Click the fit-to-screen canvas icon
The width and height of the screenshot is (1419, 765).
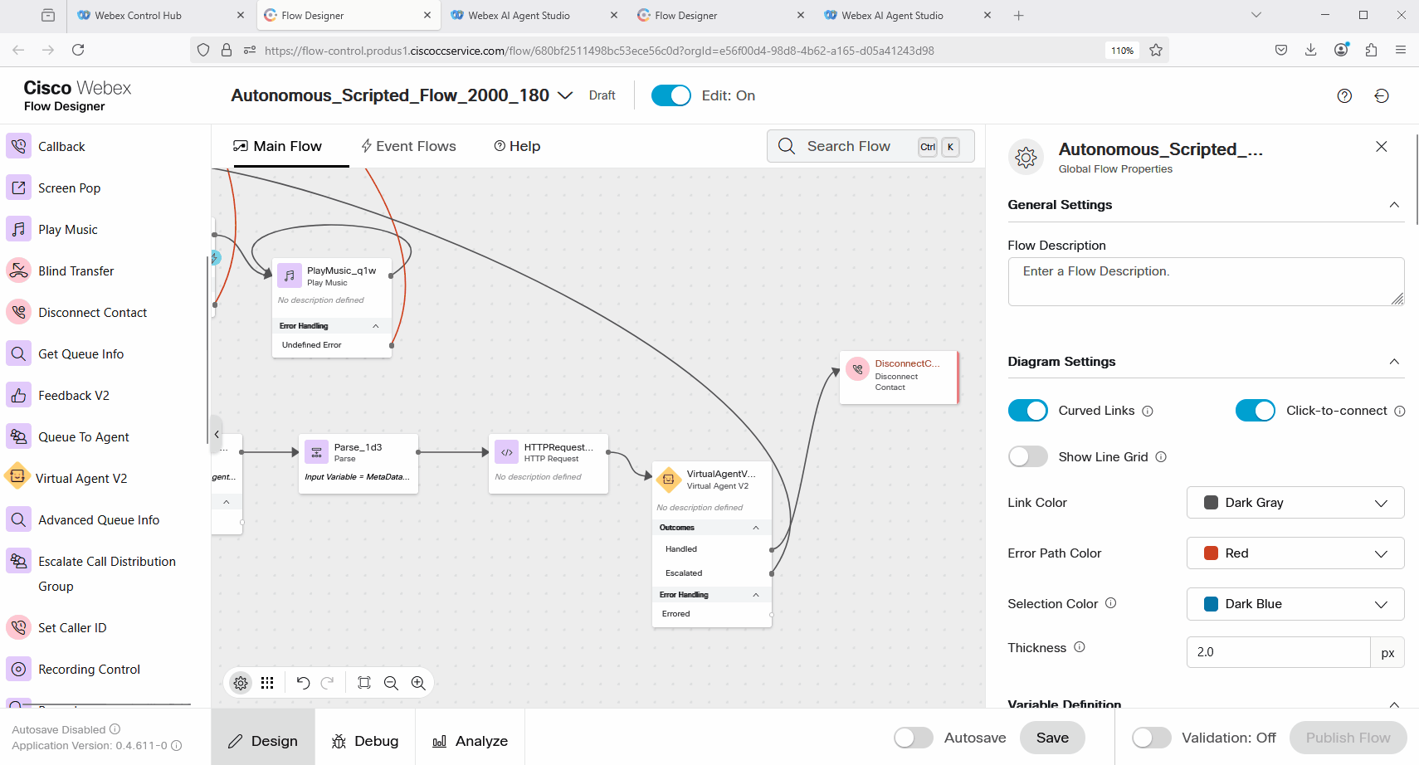pyautogui.click(x=363, y=683)
